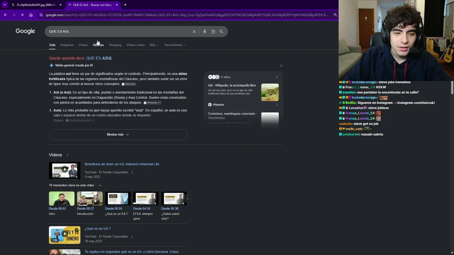Image resolution: width=454 pixels, height=255 pixels.
Task: Close the QUE ES AUL Google tab
Action: 117,5
